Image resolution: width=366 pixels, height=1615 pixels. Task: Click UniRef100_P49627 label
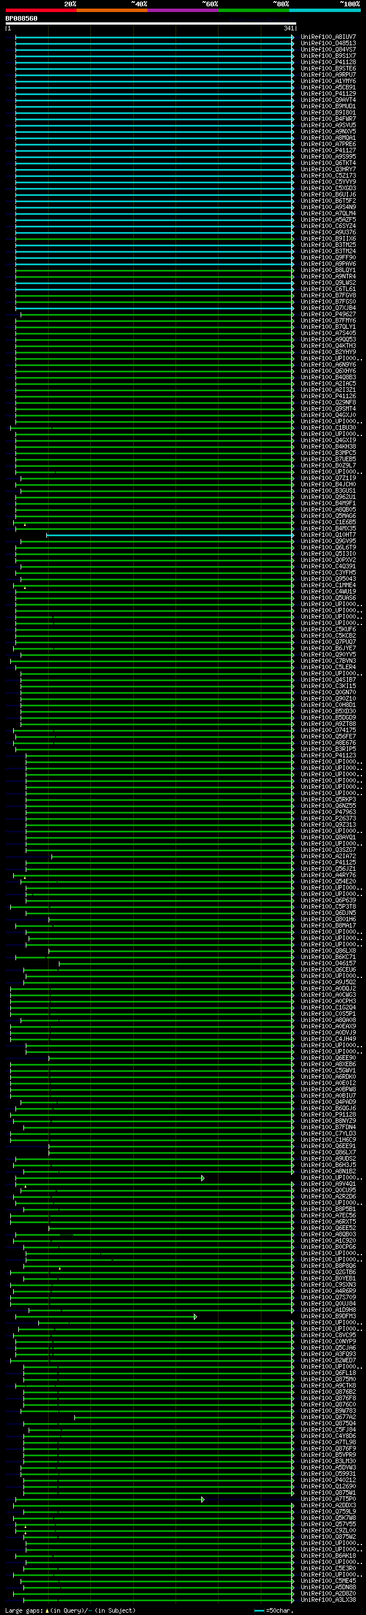click(328, 314)
